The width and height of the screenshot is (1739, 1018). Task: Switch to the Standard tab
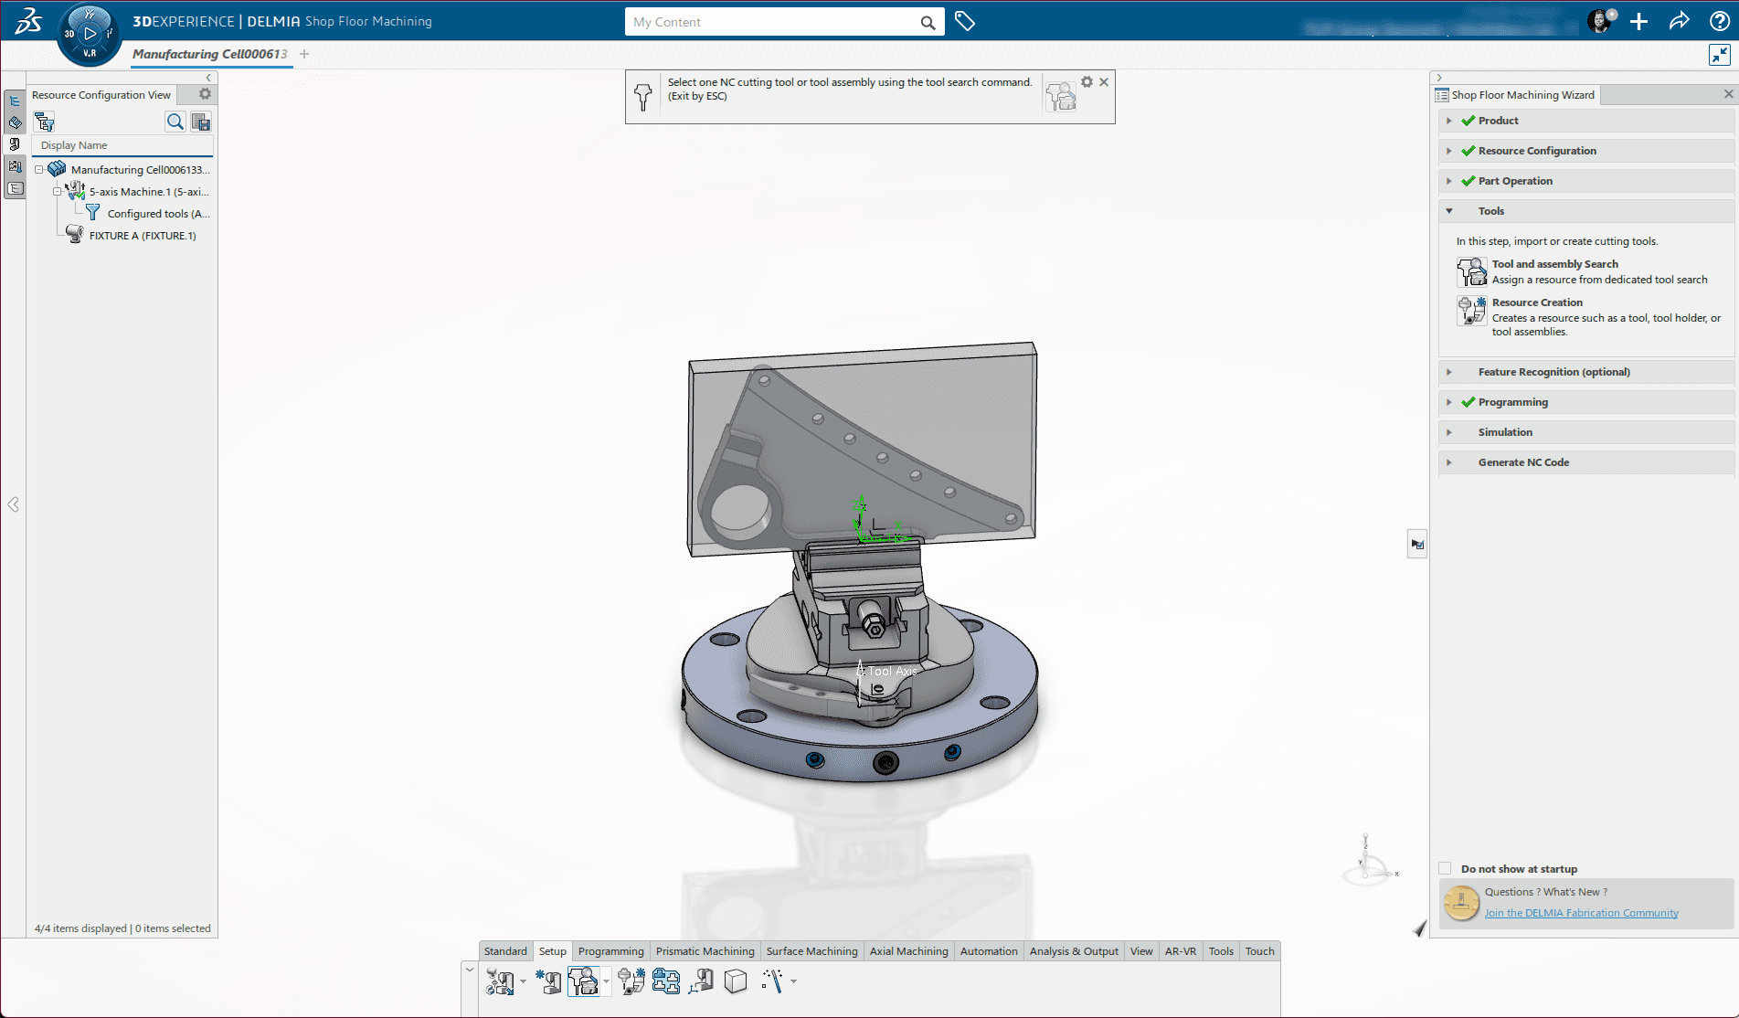pyautogui.click(x=505, y=951)
